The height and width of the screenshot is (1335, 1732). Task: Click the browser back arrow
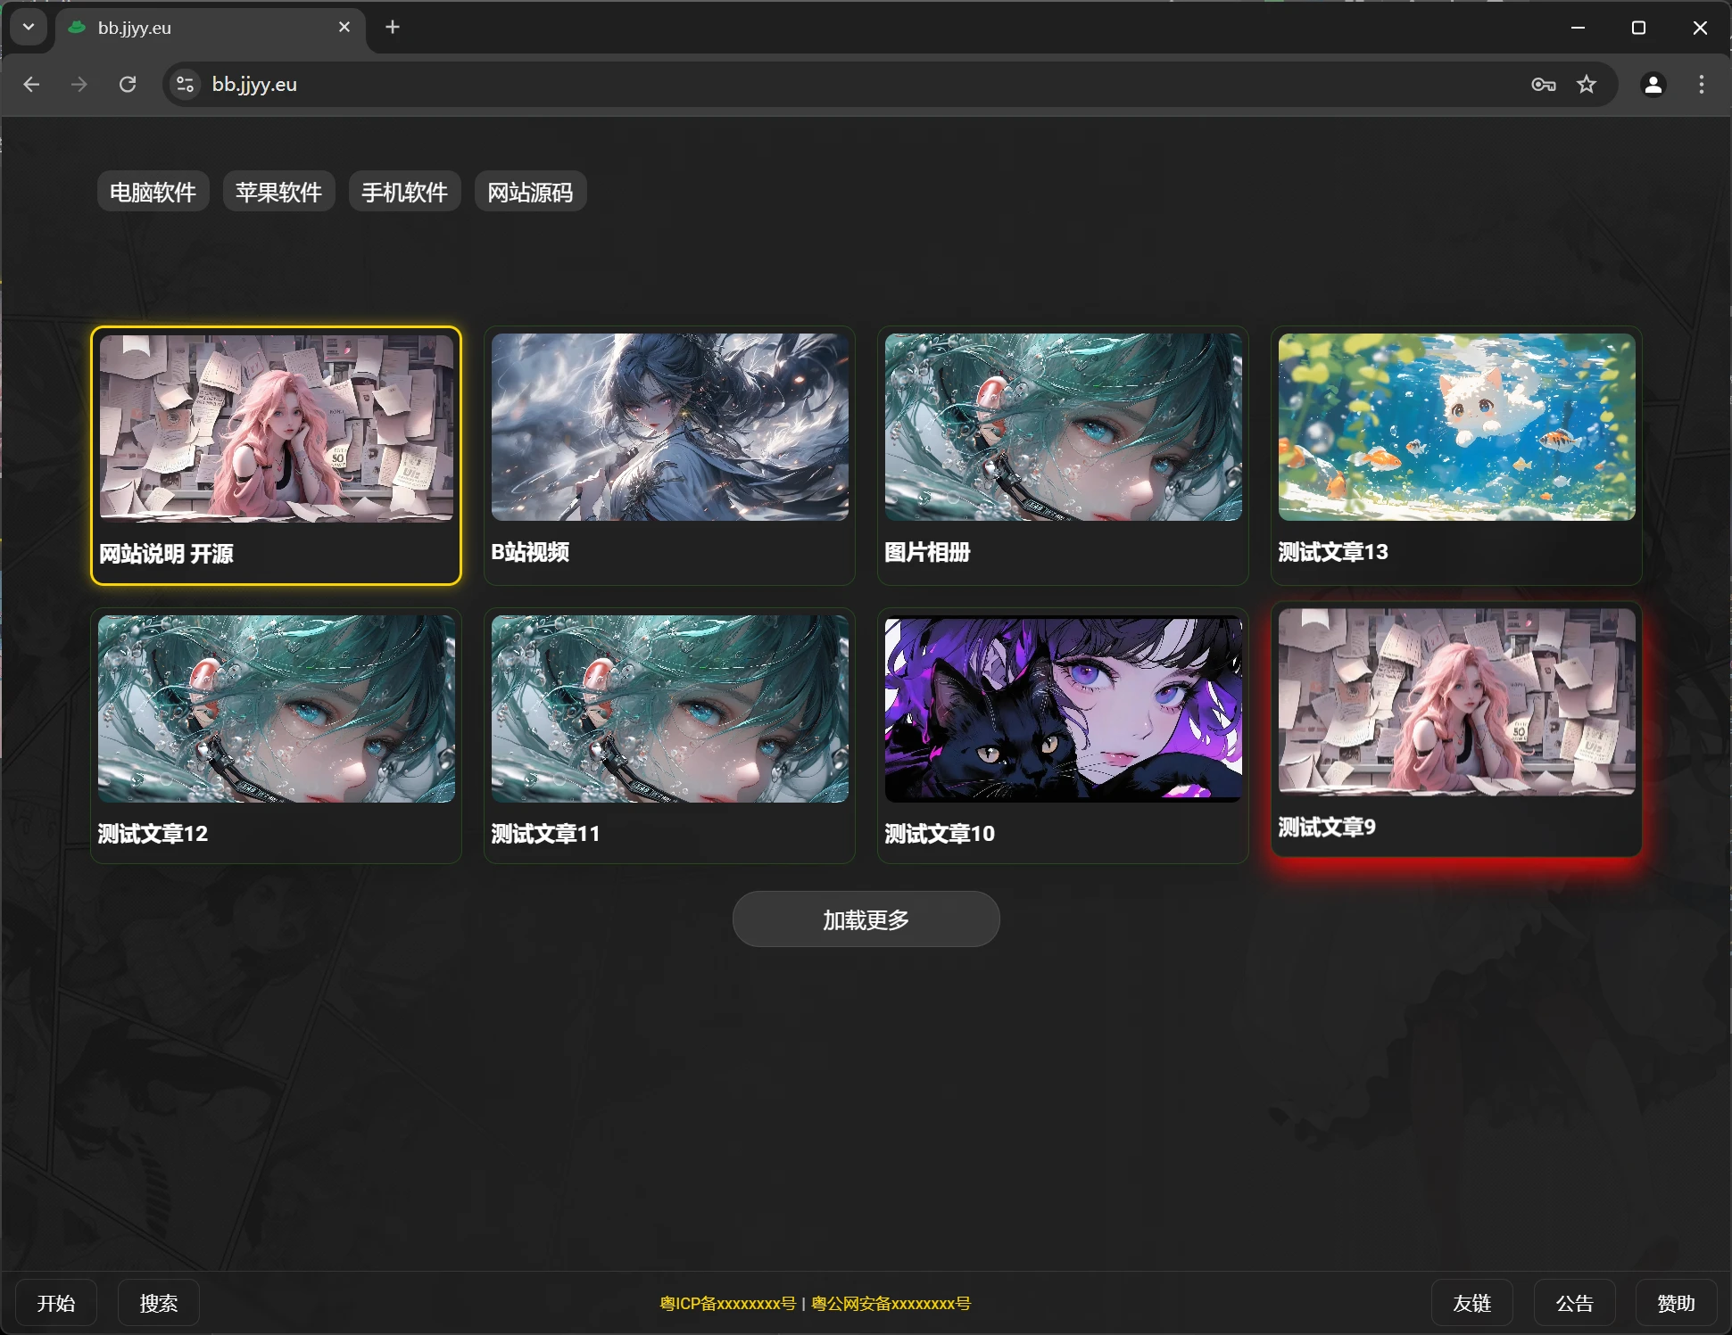tap(32, 84)
